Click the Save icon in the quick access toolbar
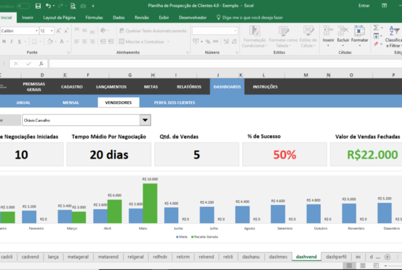 point(38,5)
